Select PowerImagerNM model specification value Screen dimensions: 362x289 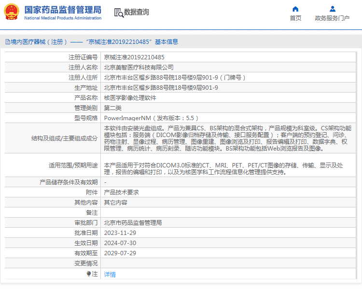pyautogui.click(x=151, y=118)
